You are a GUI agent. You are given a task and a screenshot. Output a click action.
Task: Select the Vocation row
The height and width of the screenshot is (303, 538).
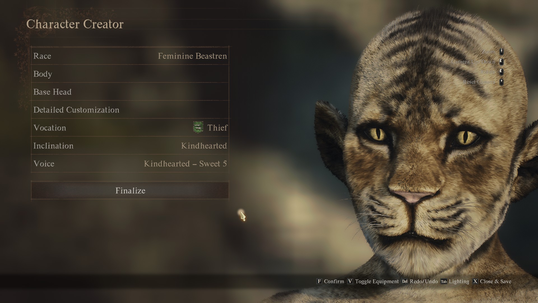click(130, 128)
